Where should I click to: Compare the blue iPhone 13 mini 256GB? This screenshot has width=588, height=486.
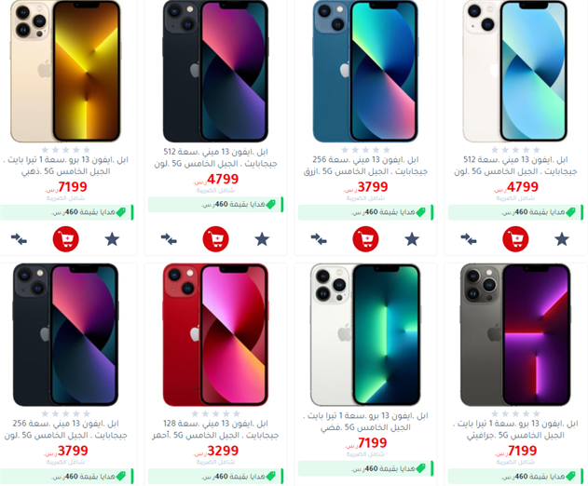[319, 239]
